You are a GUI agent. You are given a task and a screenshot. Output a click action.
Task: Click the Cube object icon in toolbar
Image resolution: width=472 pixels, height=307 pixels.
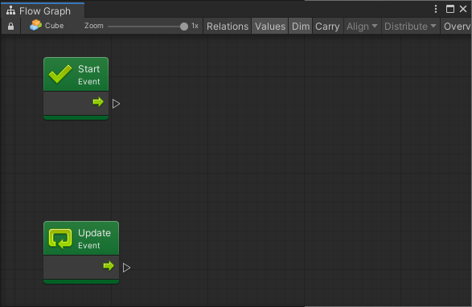[x=35, y=25]
